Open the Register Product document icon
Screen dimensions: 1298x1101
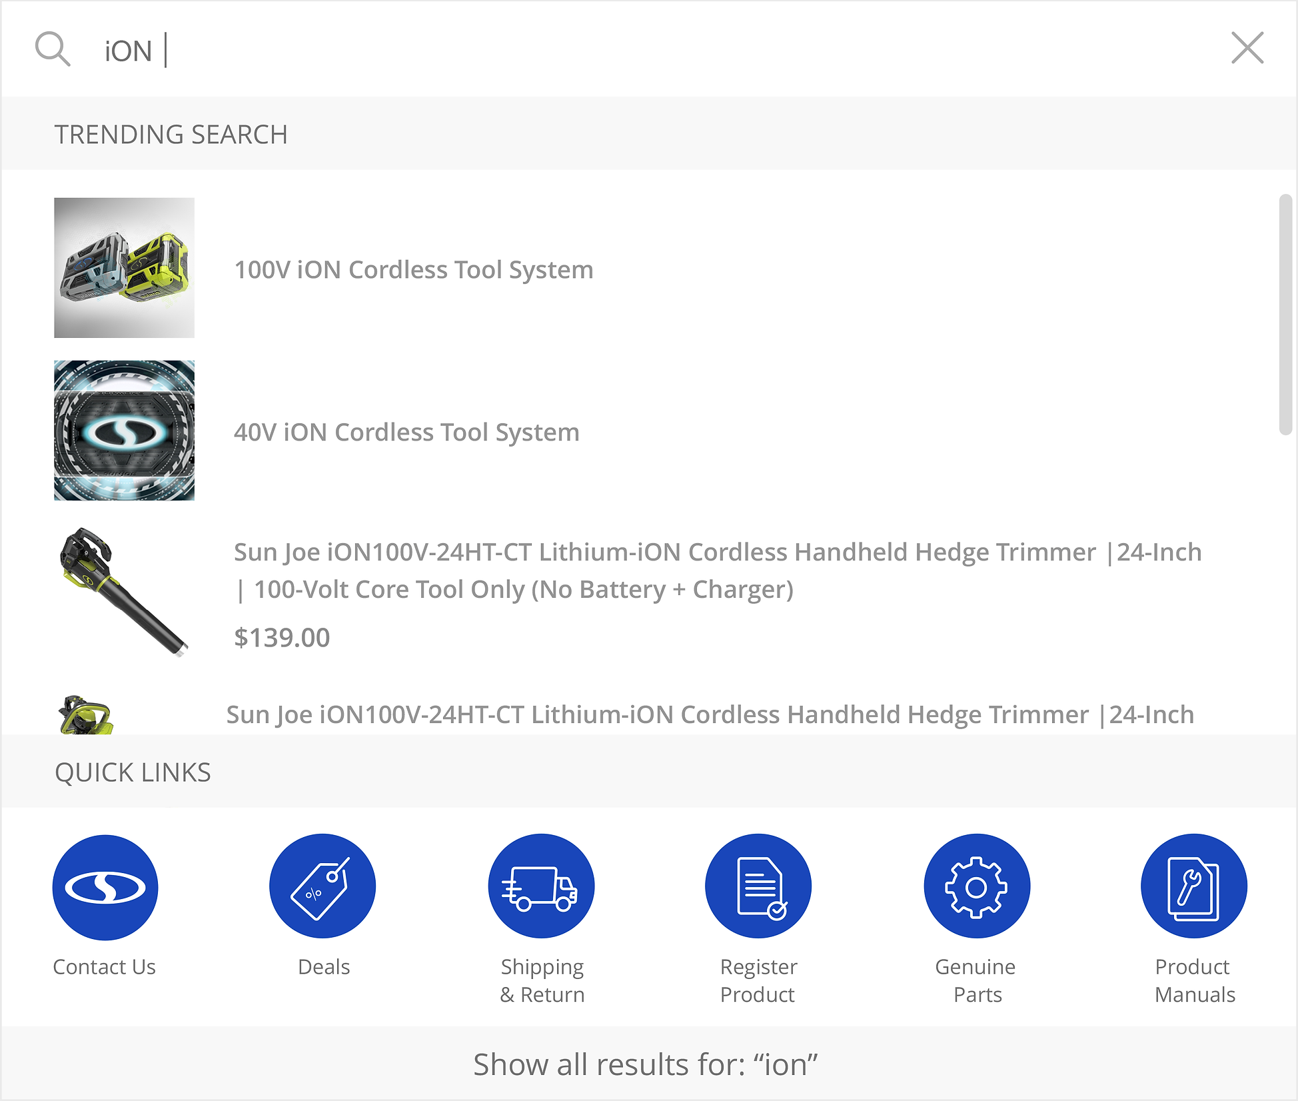(758, 886)
